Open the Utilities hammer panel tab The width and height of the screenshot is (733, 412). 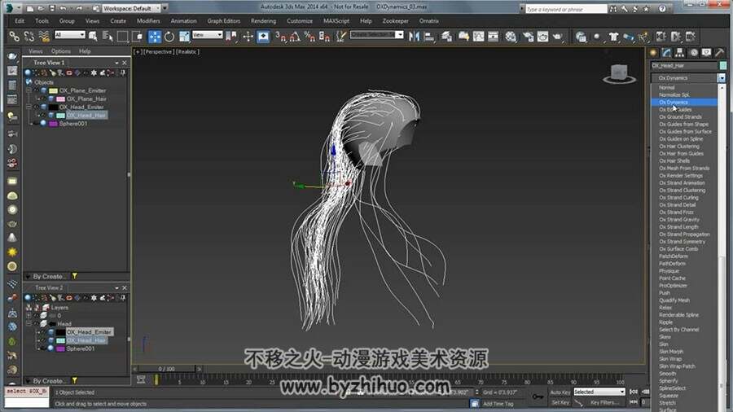[x=720, y=53]
